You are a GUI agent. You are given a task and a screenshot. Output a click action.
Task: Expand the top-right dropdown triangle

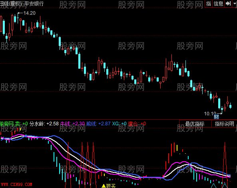pyautogui.click(x=235, y=3)
